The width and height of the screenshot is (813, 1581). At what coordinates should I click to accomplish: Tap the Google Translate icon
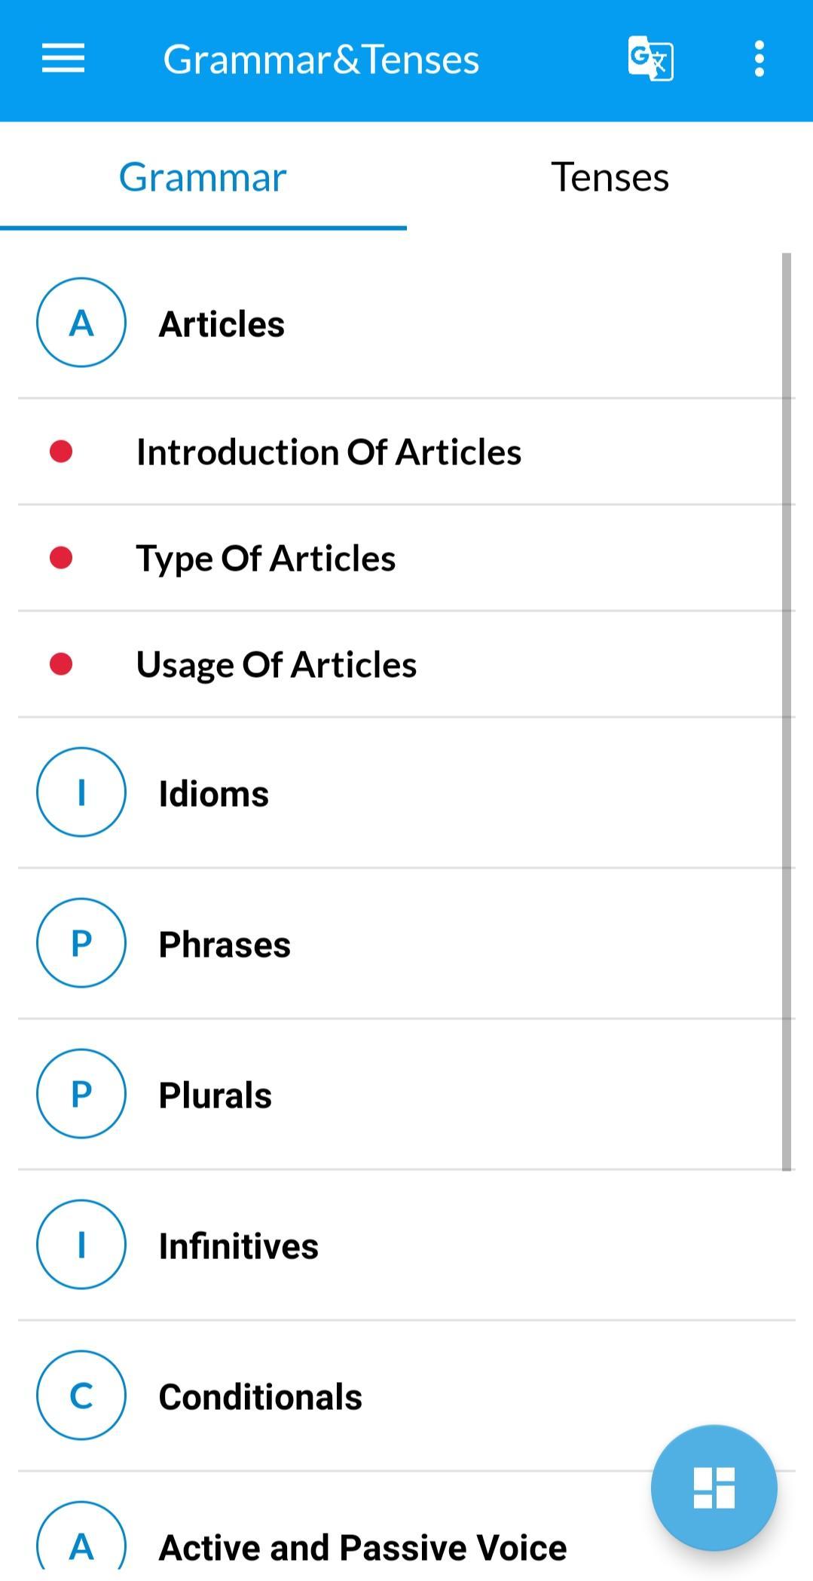click(x=650, y=58)
